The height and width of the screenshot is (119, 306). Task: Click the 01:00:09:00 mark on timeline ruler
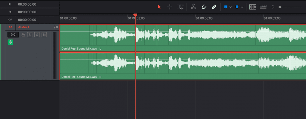tap(272, 18)
